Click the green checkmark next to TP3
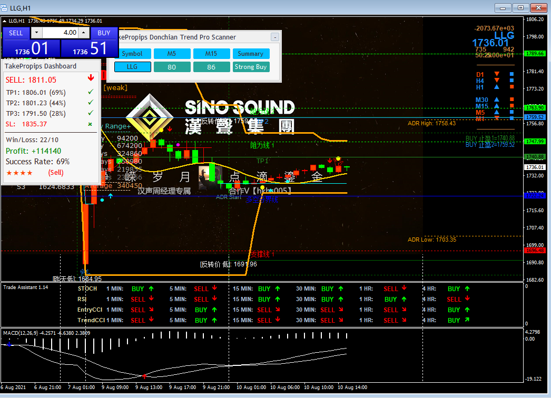551x398 pixels. pyautogui.click(x=91, y=113)
